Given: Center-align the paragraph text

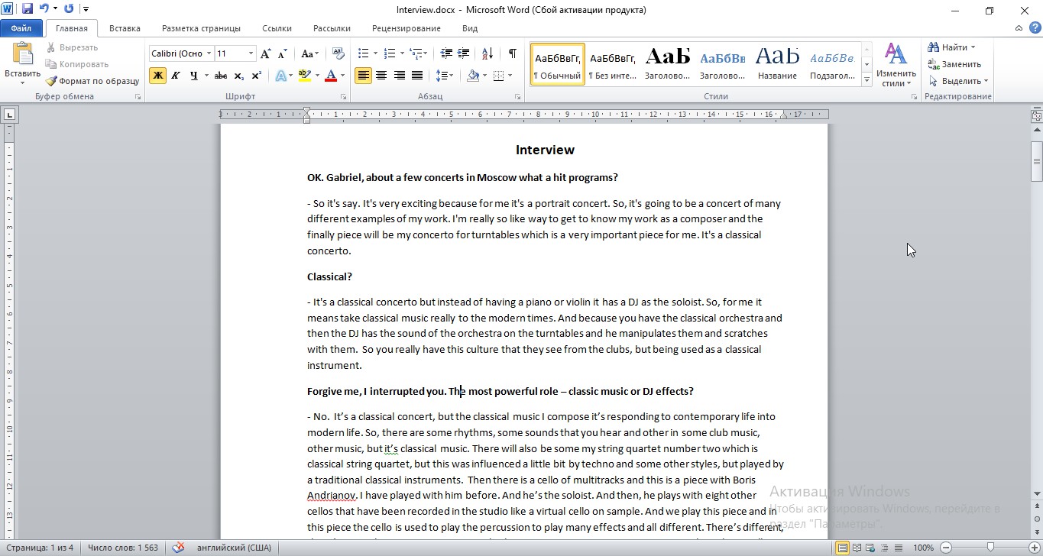Looking at the screenshot, I should tap(381, 76).
